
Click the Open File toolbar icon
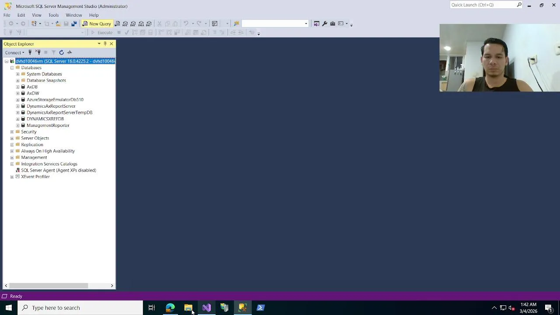click(58, 24)
